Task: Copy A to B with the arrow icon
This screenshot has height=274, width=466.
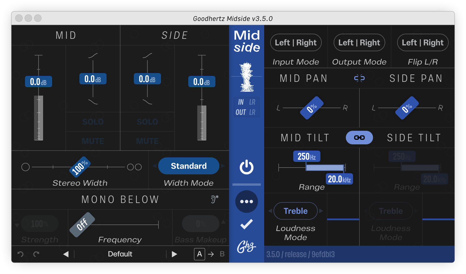Action: (211, 254)
